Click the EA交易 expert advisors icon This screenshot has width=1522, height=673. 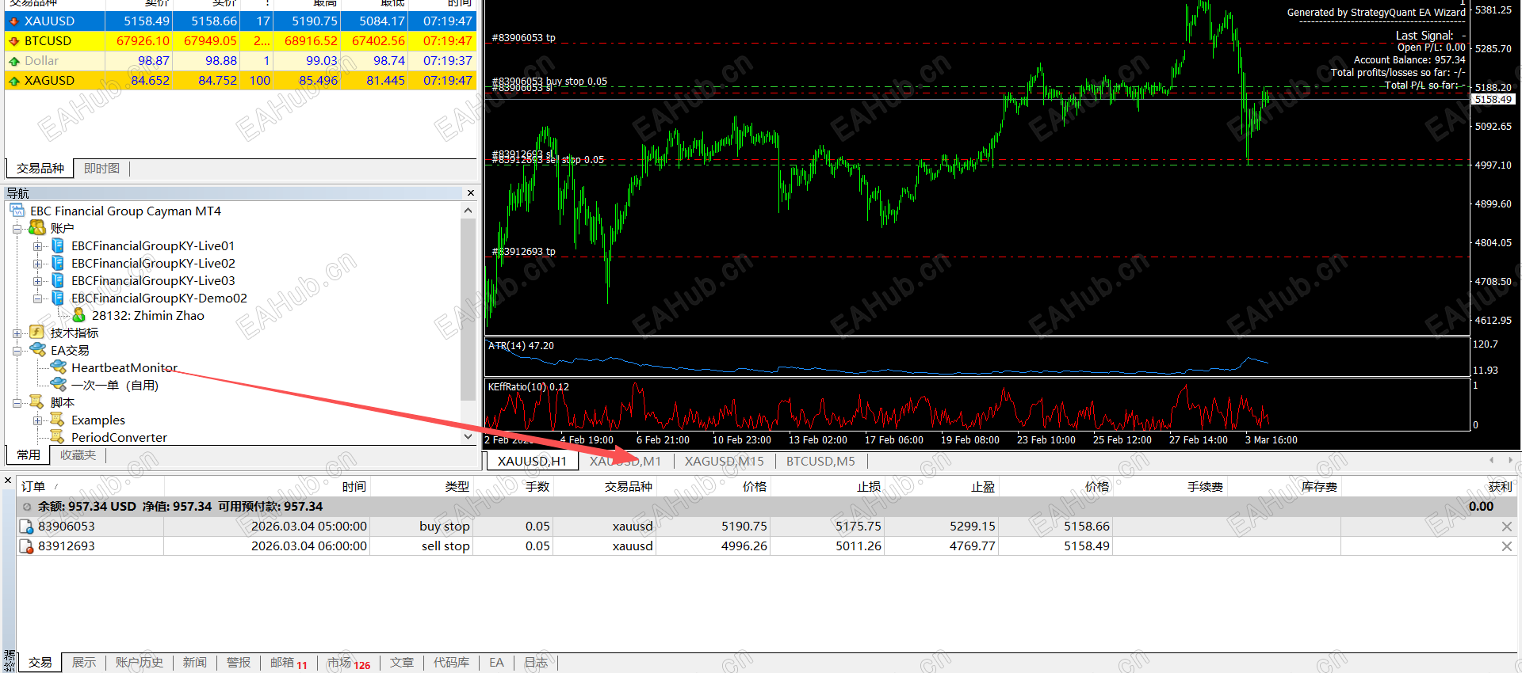point(37,350)
